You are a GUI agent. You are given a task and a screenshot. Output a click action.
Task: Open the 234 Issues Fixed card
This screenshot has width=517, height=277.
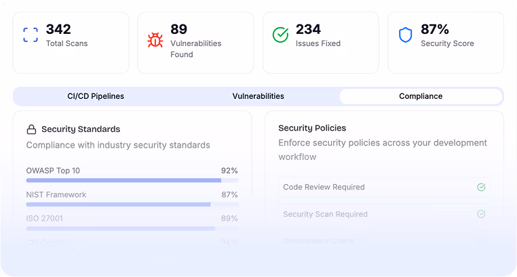[320, 43]
